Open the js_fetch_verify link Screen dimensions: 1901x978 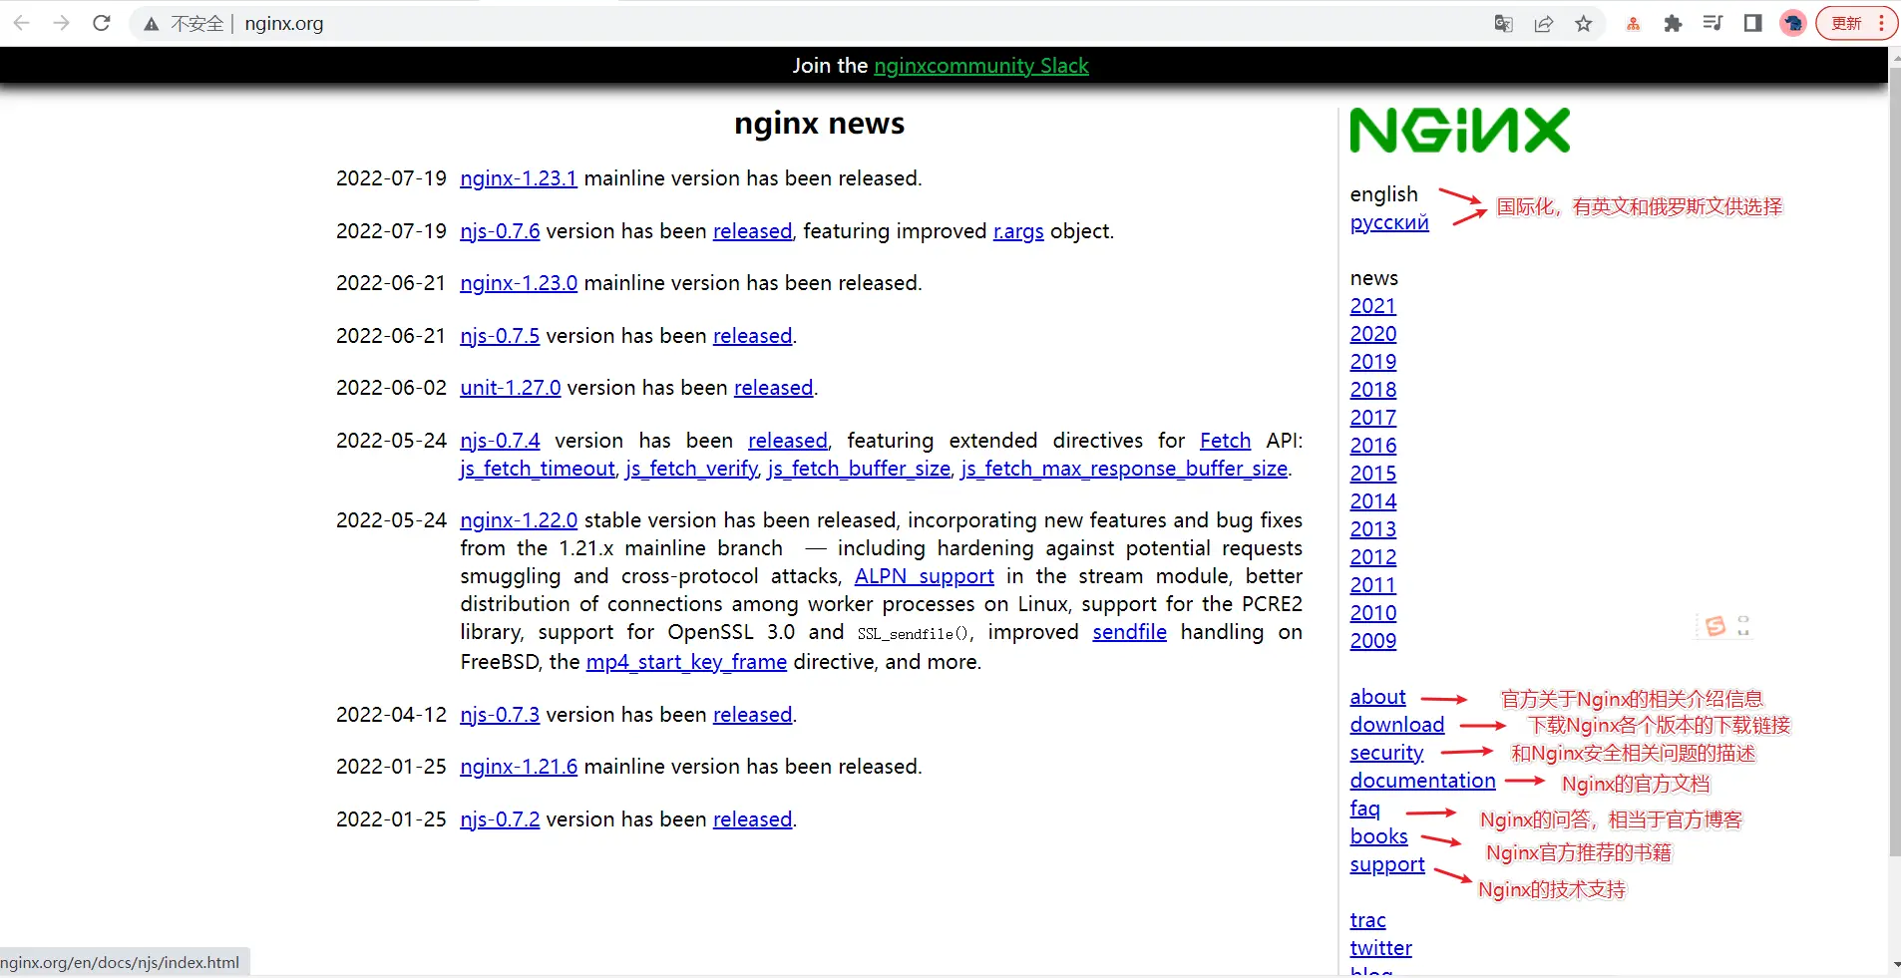coord(692,469)
